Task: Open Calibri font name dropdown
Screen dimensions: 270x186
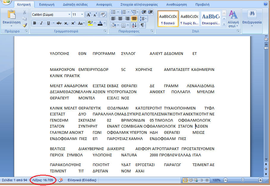Action: [x=69, y=15]
